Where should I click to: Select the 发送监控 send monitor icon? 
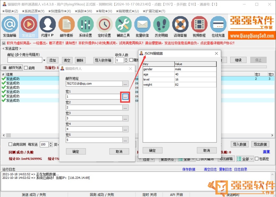click(28, 26)
